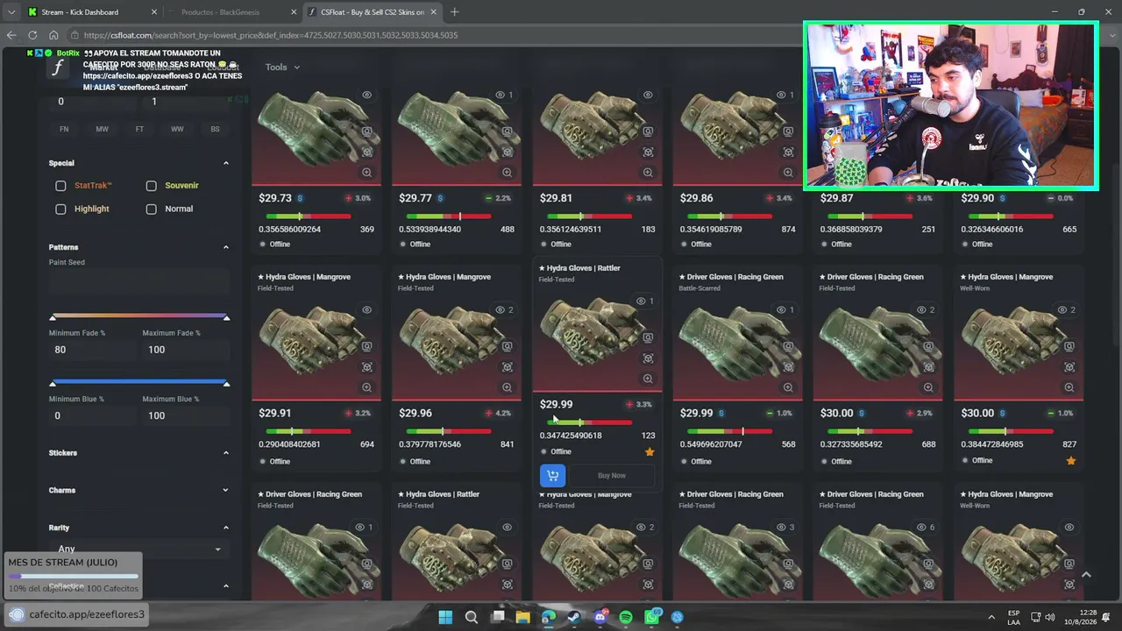
Task: Zoom into the $29.96 Mangrove gloves image
Action: pos(508,387)
